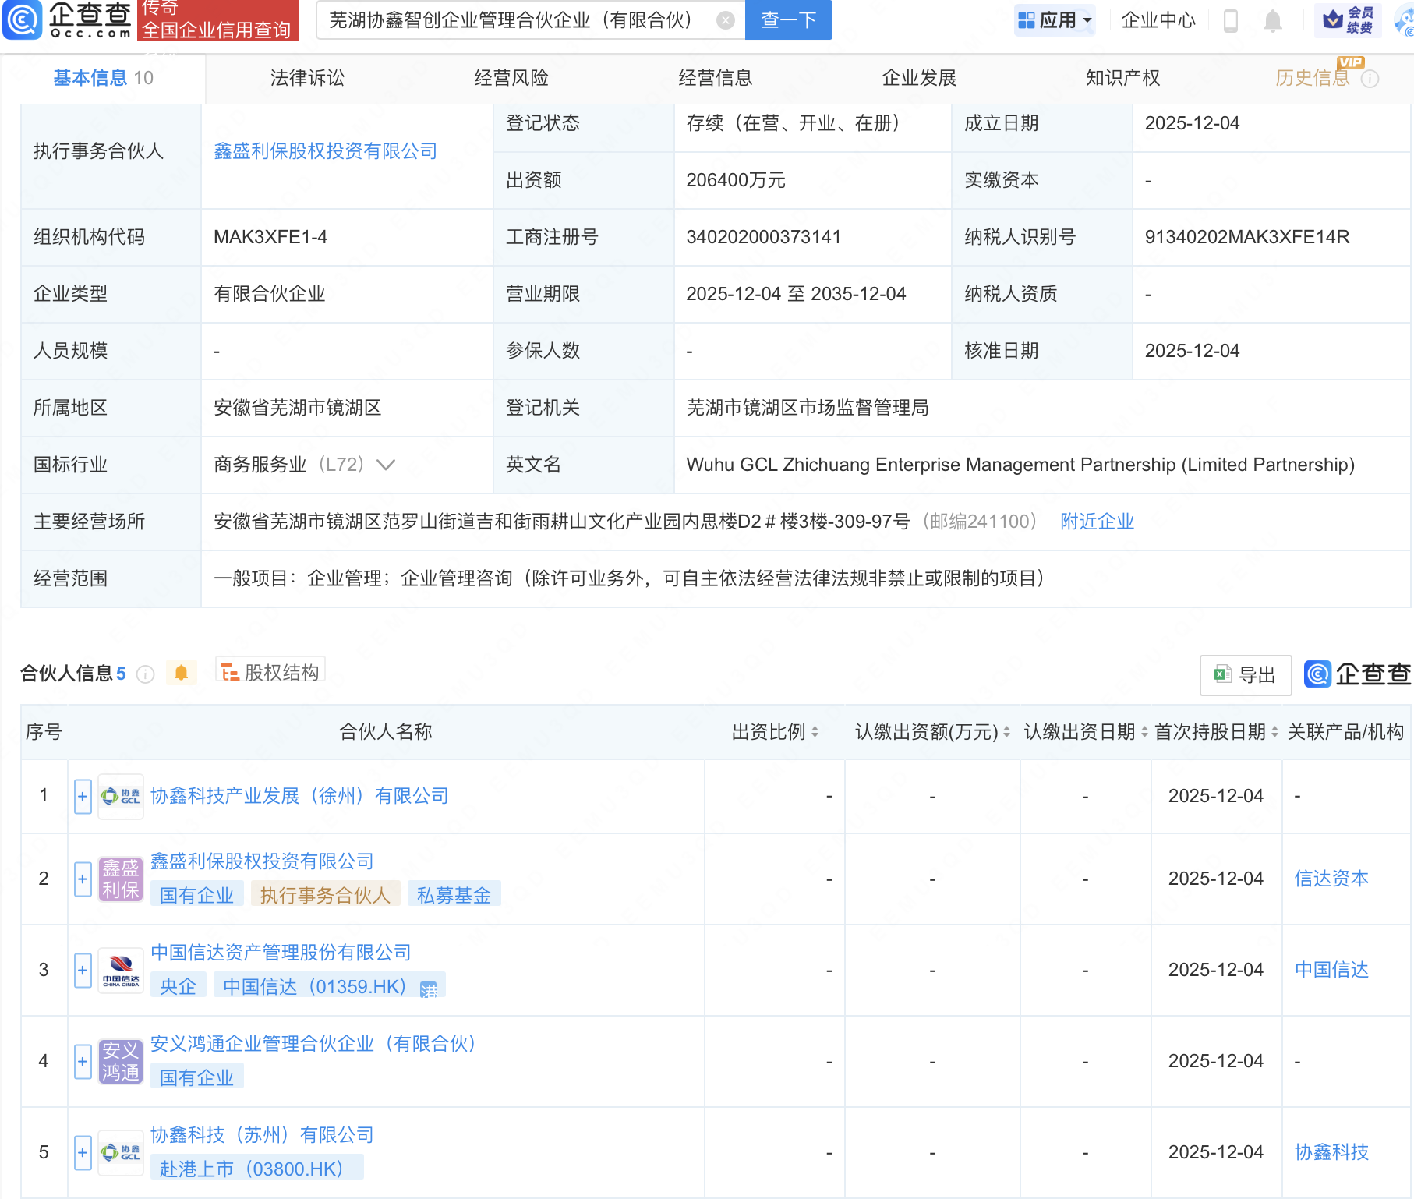Expand row 1 协鑫科技产业发展 details
The image size is (1414, 1199).
point(83,796)
